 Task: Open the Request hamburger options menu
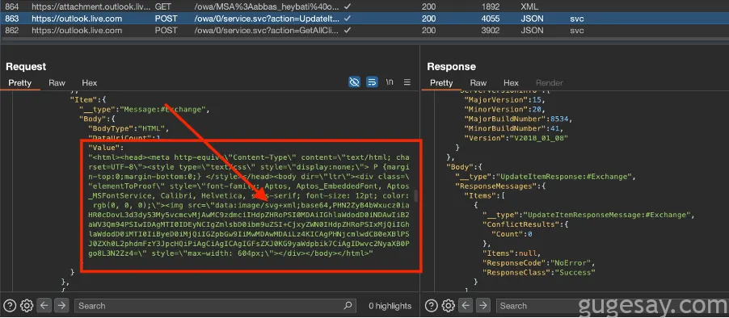(x=407, y=82)
